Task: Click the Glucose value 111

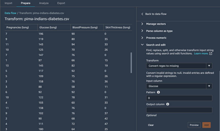Action: [x=41, y=124]
